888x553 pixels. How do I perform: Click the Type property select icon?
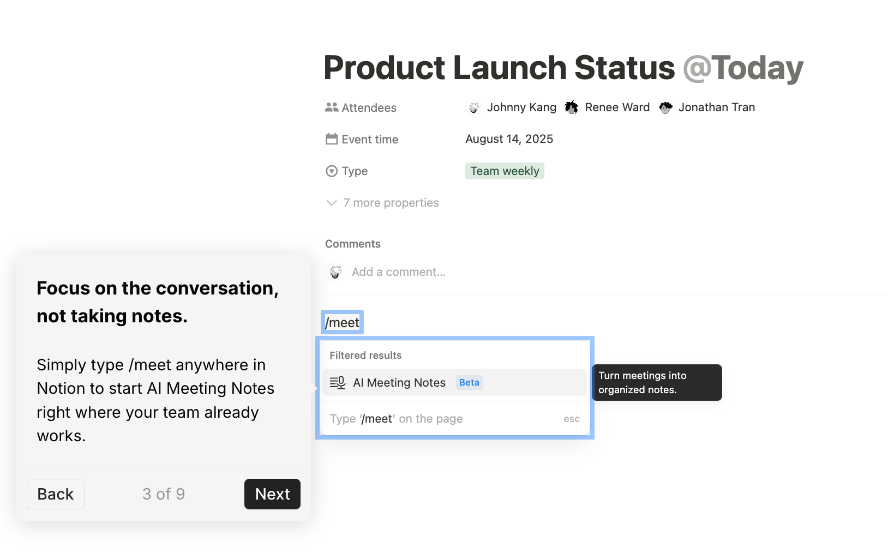click(332, 171)
